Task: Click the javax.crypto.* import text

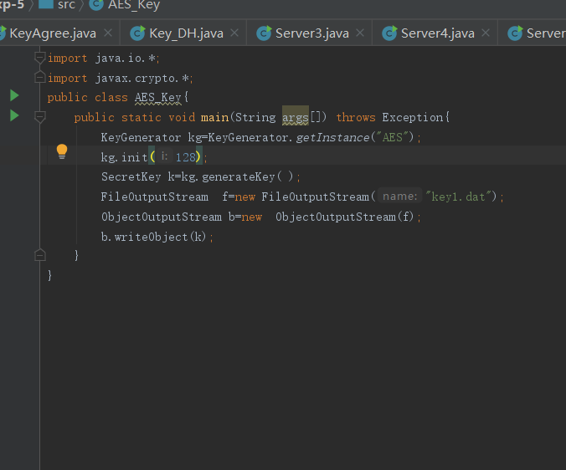Action: [144, 79]
